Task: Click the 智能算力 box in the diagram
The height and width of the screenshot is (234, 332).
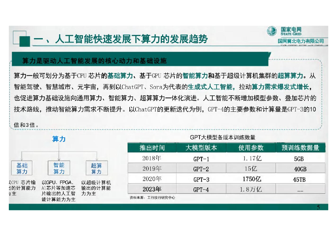Action: pos(59,168)
